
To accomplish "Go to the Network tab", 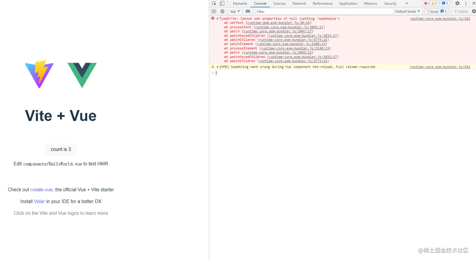I will (299, 3).
